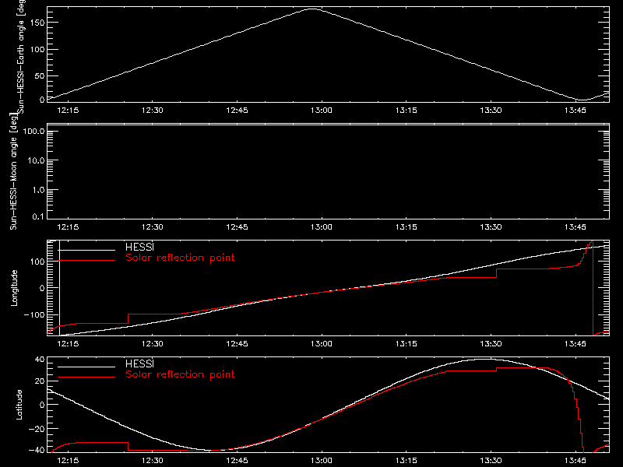This screenshot has width=623, height=467.
Task: Click 13:00 time label under Earth angle plot
Action: pos(322,111)
